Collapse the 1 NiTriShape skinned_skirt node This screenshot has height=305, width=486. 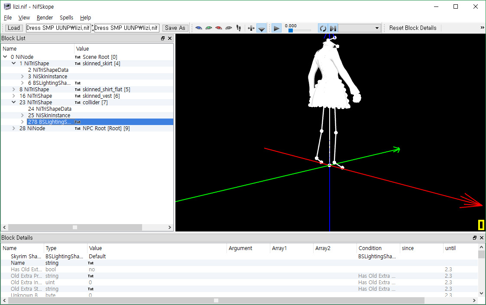click(13, 63)
